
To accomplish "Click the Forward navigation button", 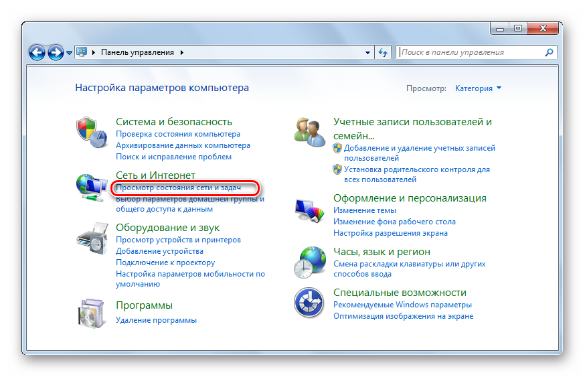I will pyautogui.click(x=56, y=52).
